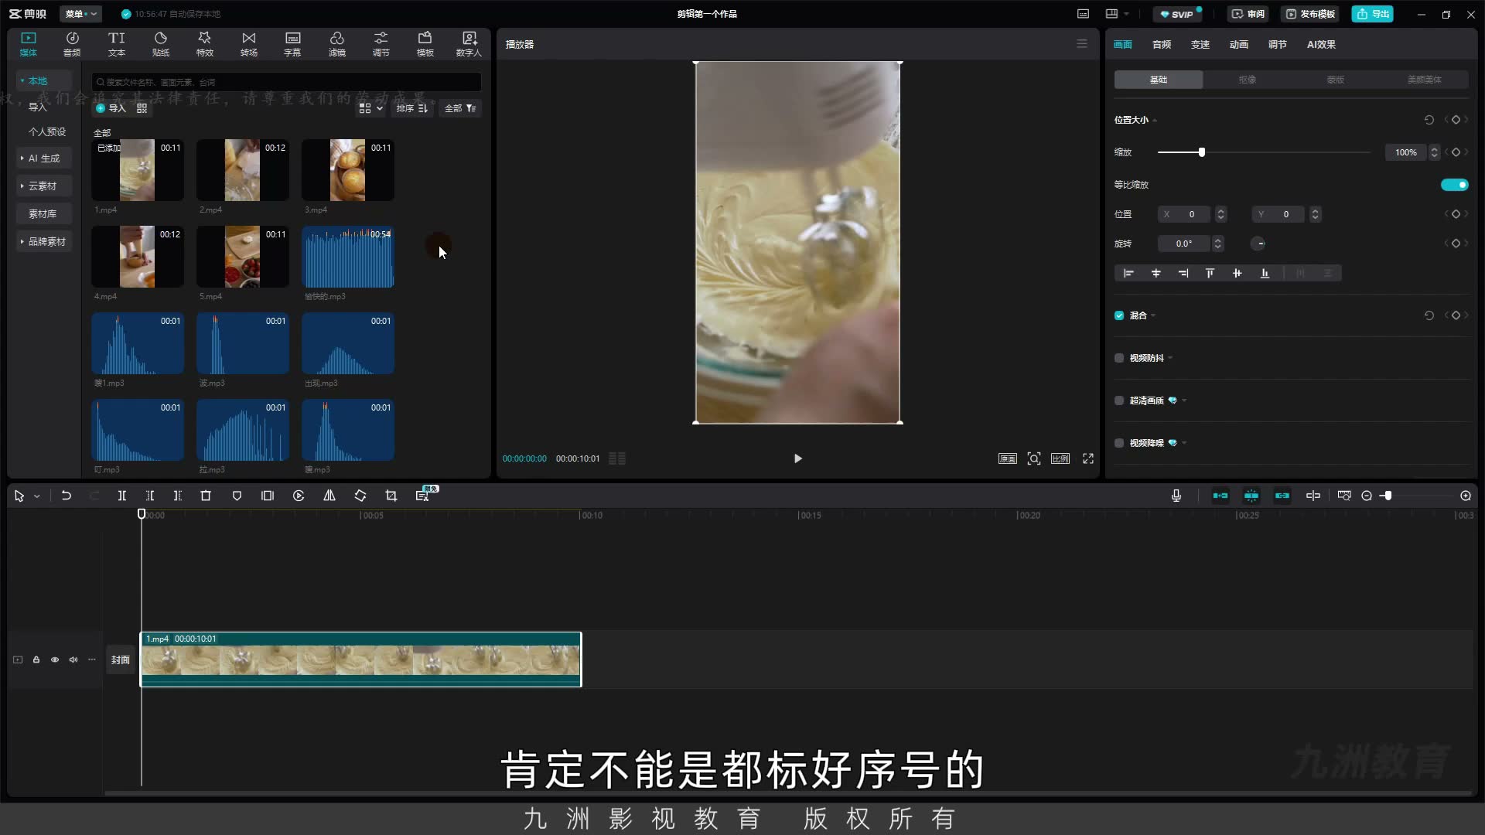Click the freeze frame icon in timeline toolbar
The image size is (1485, 835).
[268, 496]
